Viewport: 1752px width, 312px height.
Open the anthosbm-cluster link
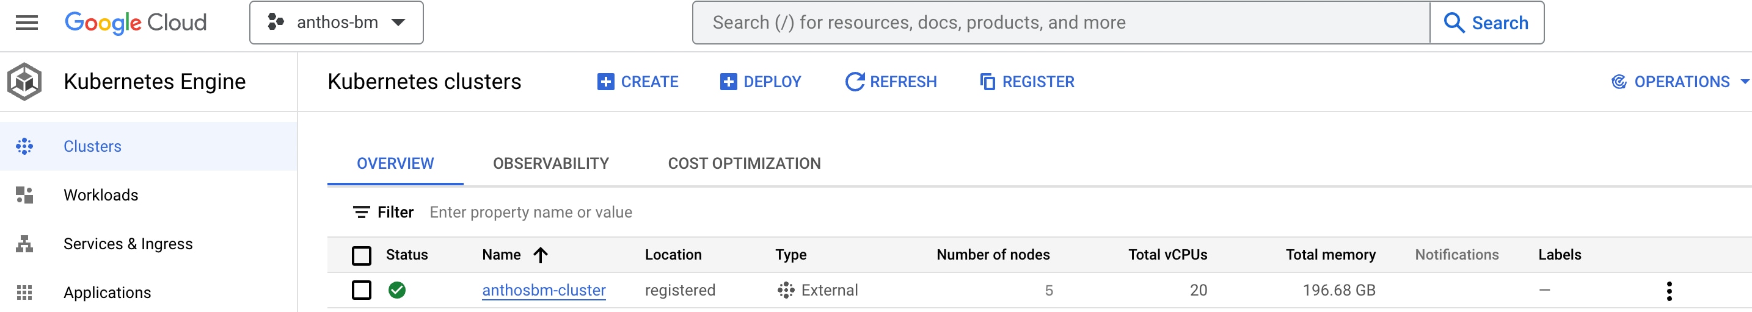click(x=544, y=290)
